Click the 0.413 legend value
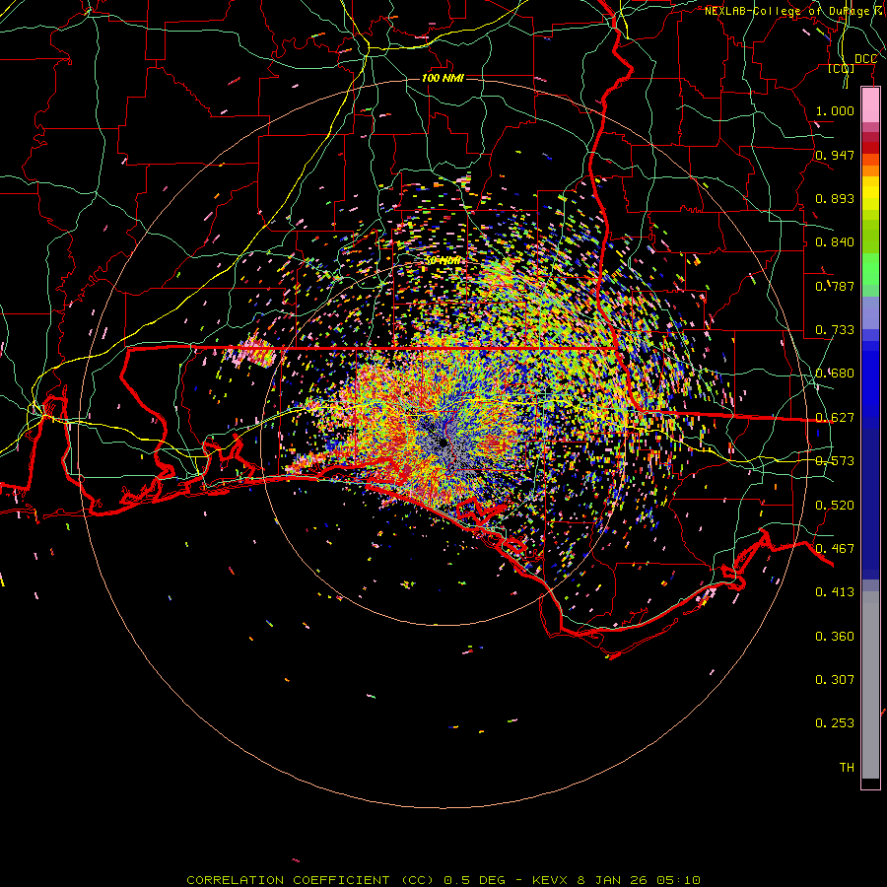This screenshot has height=887, width=887. (x=835, y=592)
